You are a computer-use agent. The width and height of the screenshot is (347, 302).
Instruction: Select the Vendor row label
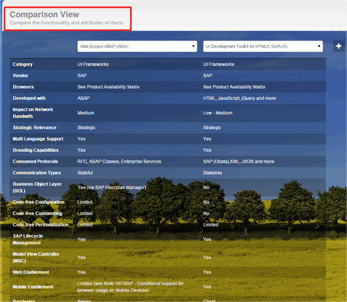point(20,76)
